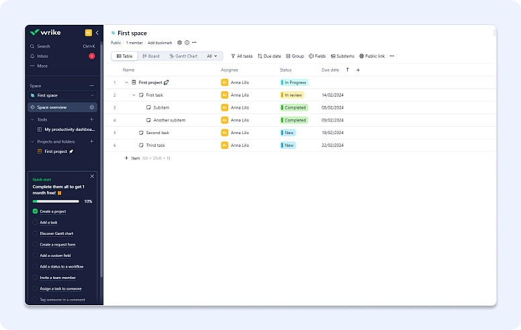This screenshot has height=330, width=521.
Task: Click the Add bookmark link
Action: pos(160,43)
